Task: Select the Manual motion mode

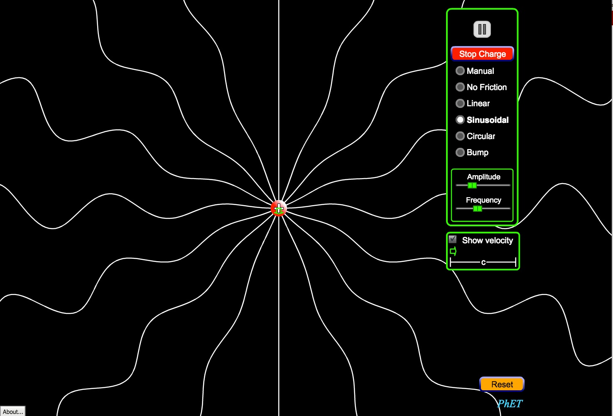Action: pos(460,71)
